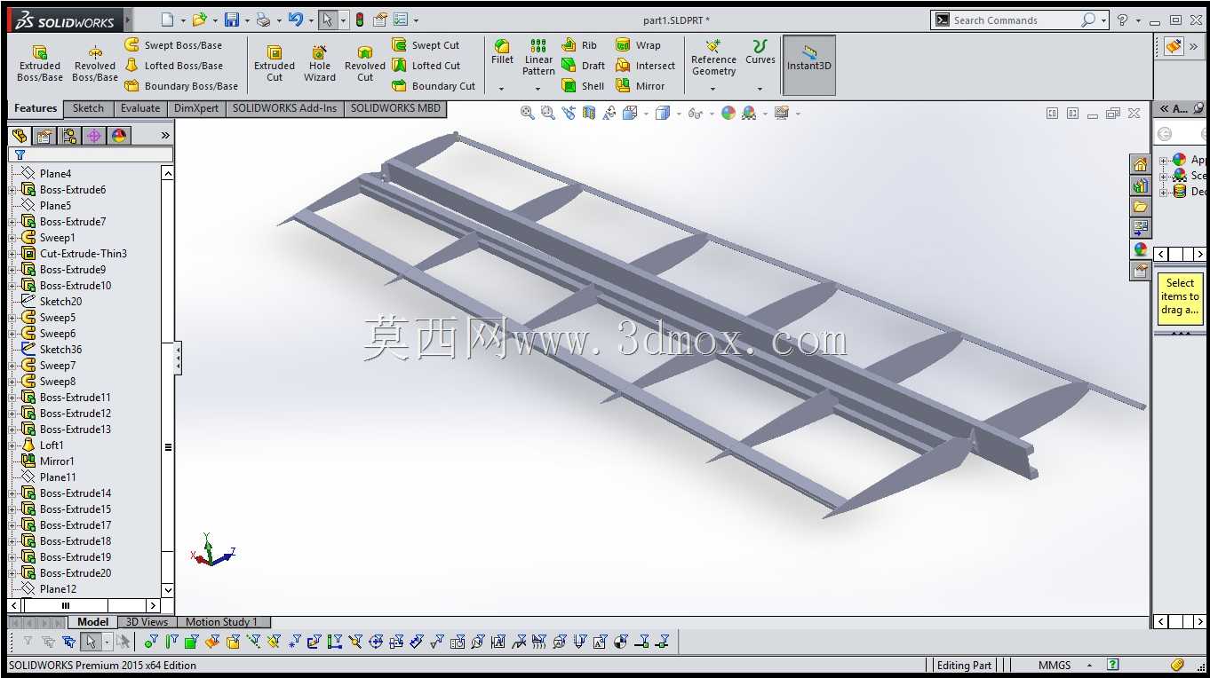Choose the Boundary Cut tool

[x=434, y=86]
